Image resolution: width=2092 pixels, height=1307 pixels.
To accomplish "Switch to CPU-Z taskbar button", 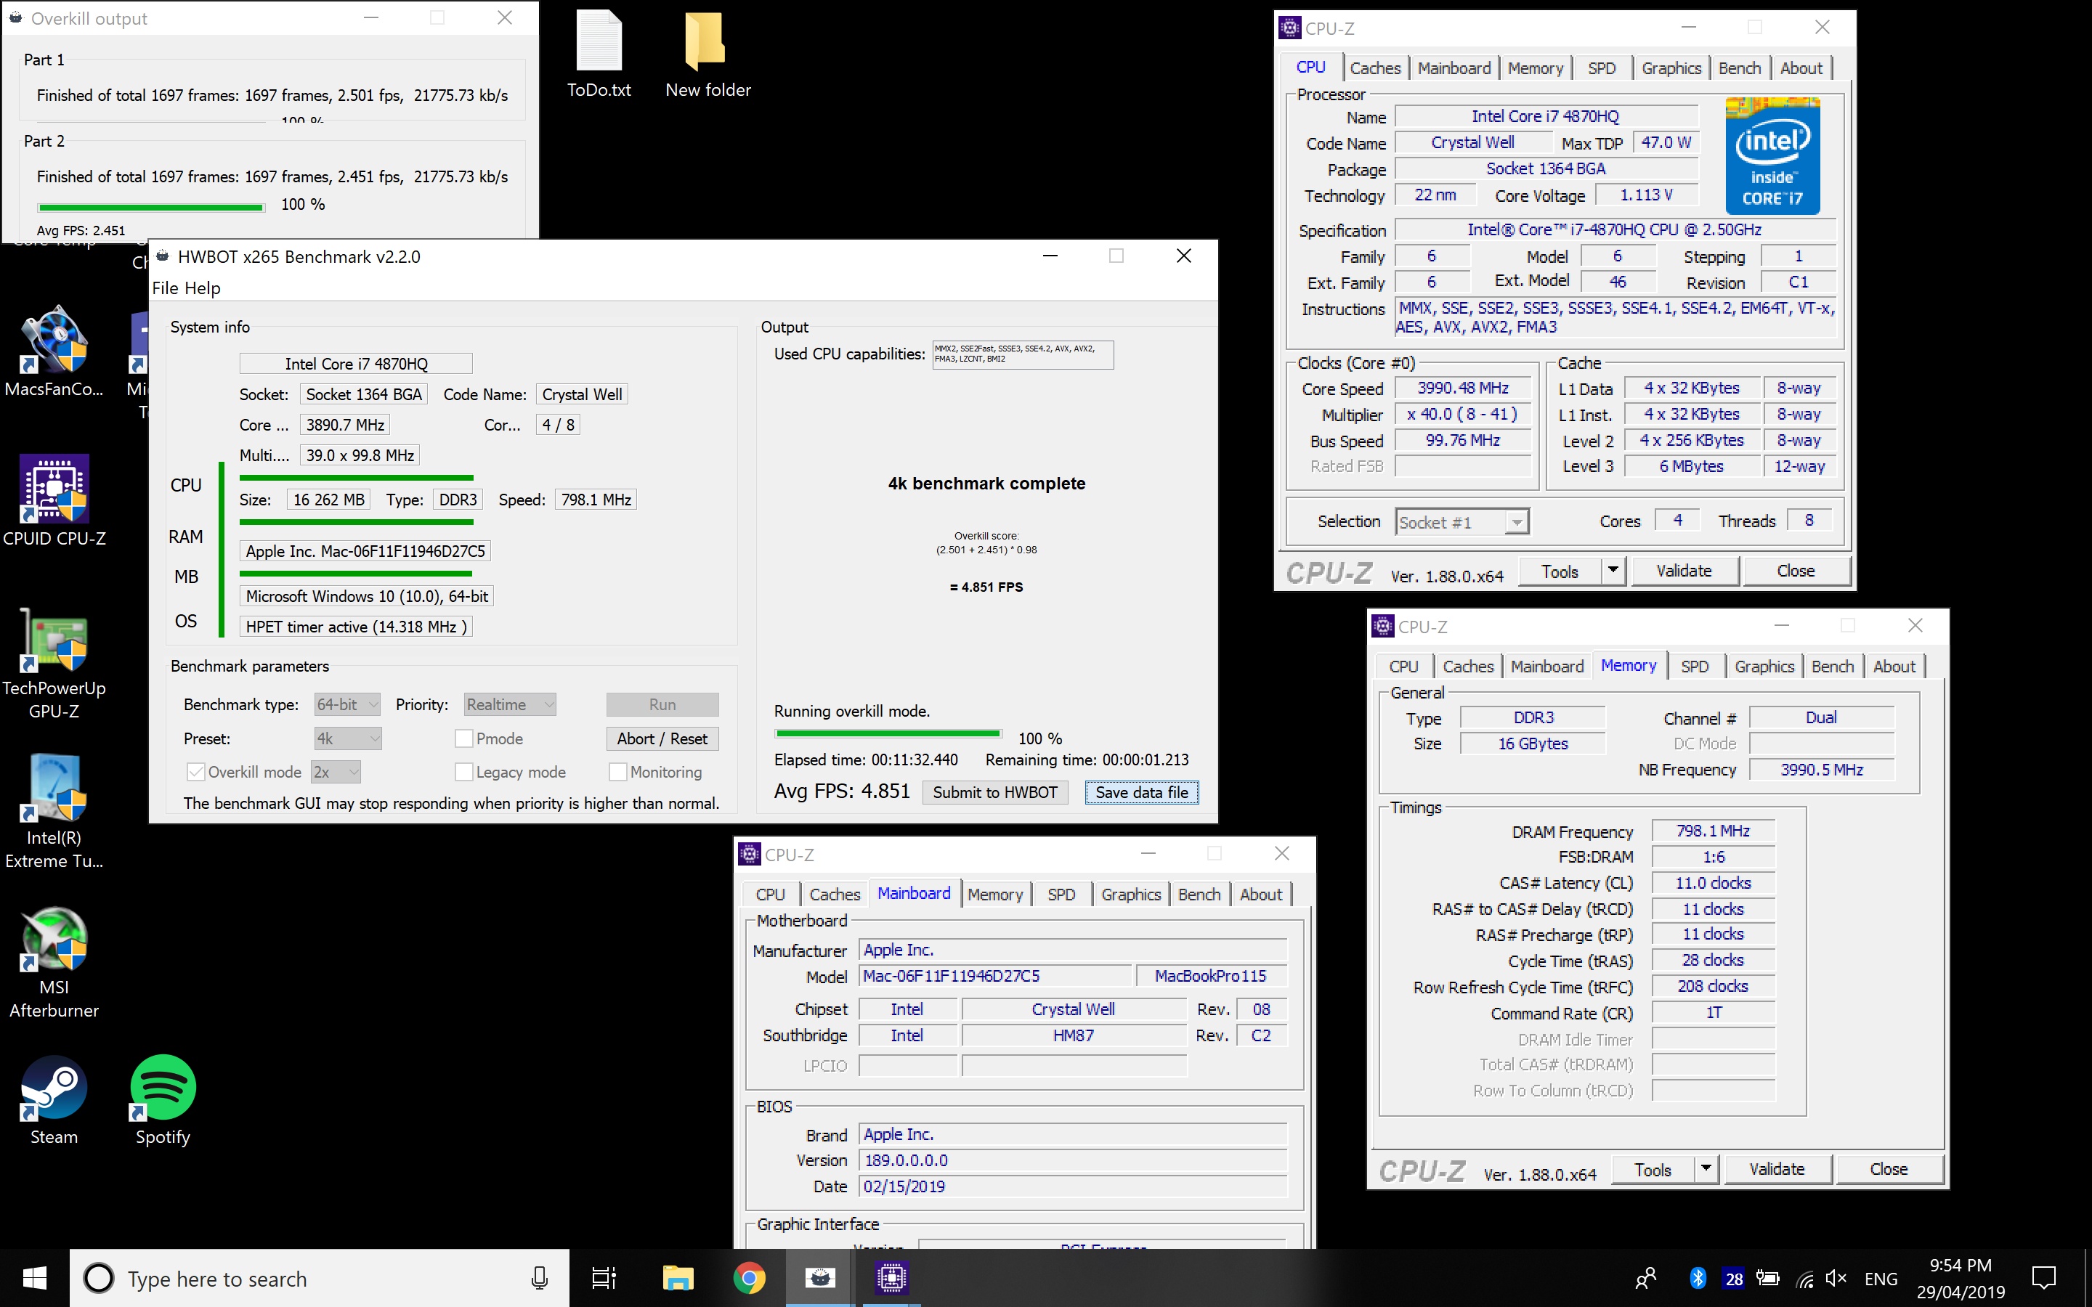I will [891, 1278].
